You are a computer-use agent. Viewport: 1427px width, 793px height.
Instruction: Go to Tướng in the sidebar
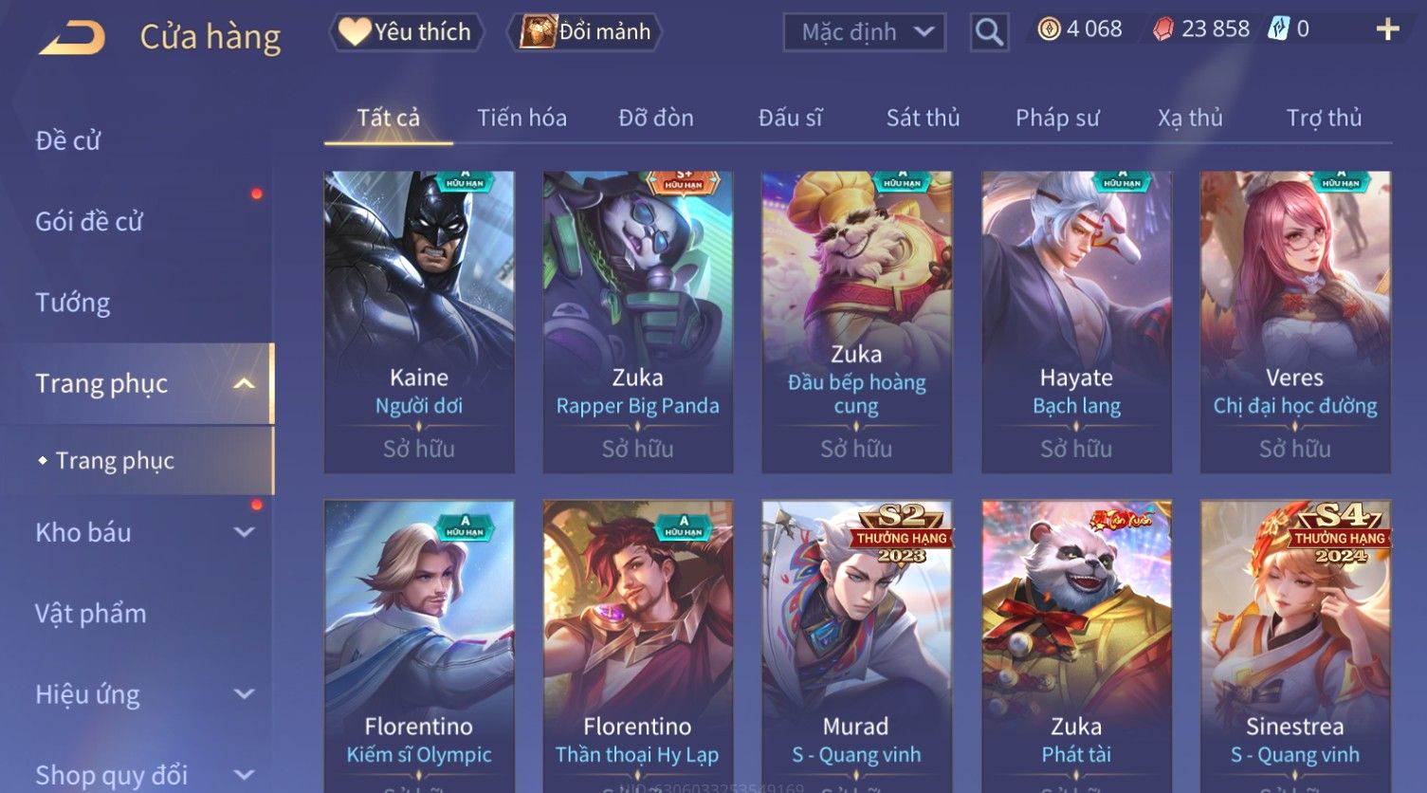tap(73, 303)
